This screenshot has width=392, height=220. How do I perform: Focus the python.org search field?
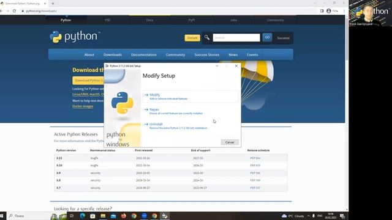(x=236, y=38)
